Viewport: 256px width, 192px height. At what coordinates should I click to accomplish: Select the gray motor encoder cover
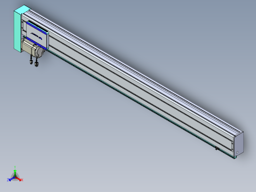[x=40, y=52]
